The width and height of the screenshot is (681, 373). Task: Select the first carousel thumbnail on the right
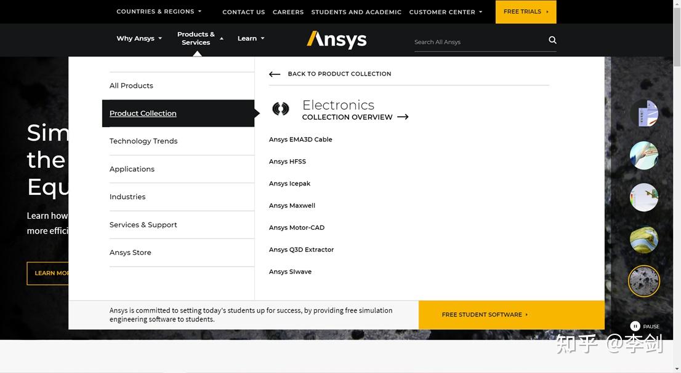pyautogui.click(x=644, y=114)
